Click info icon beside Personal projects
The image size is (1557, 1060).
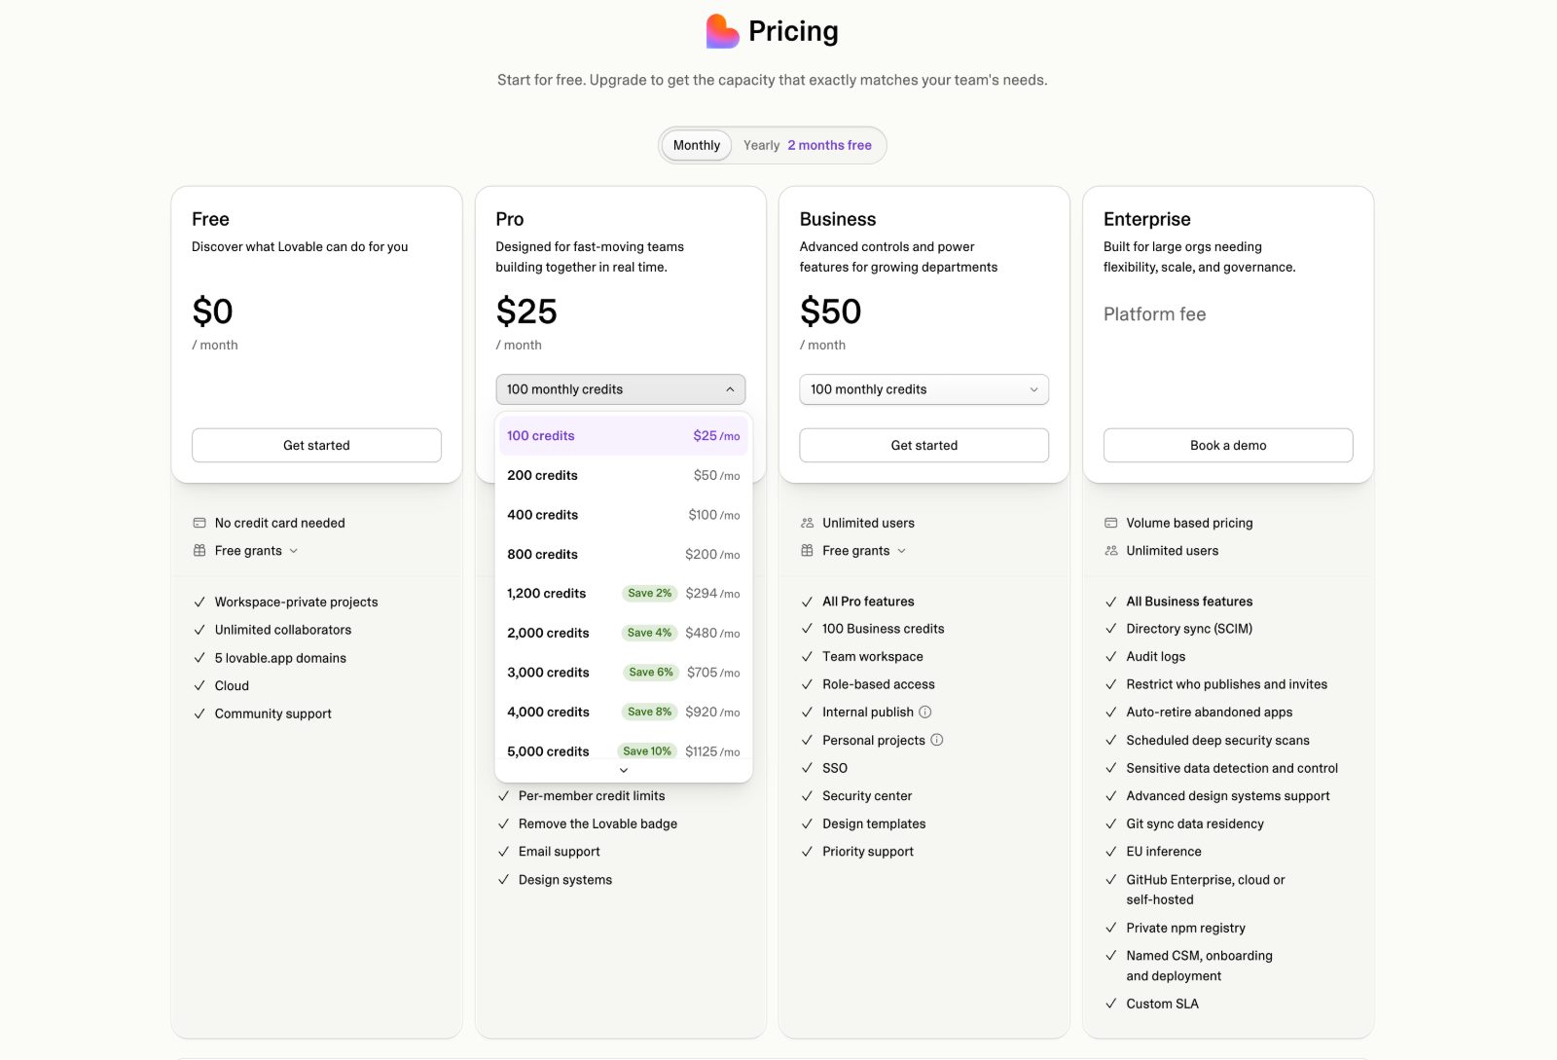coord(937,740)
